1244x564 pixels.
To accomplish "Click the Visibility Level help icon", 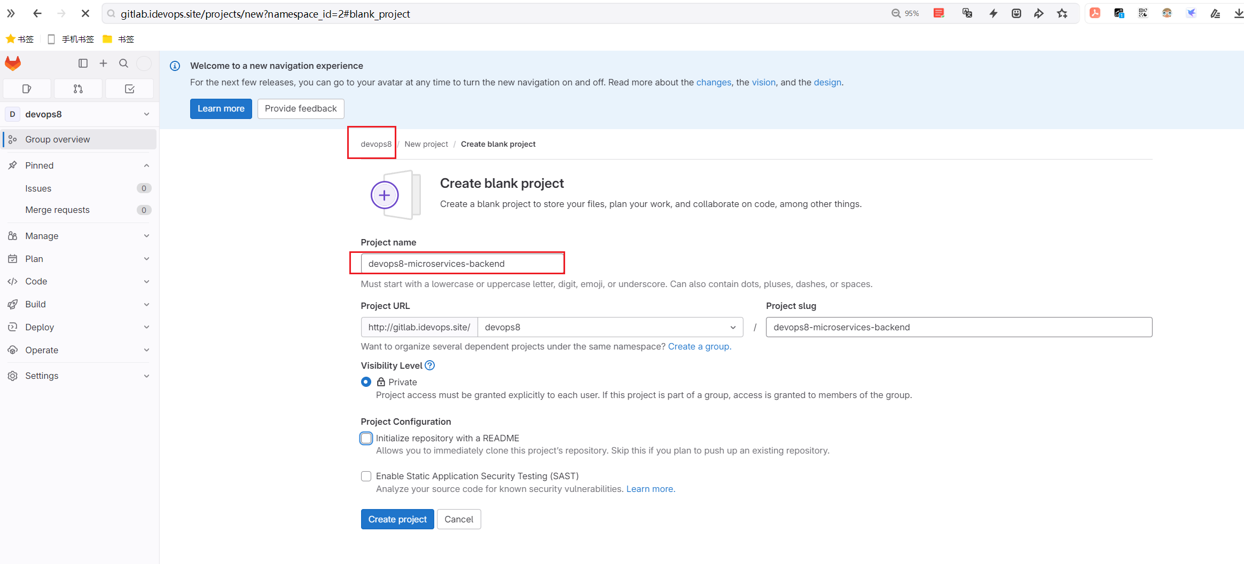I will [430, 366].
